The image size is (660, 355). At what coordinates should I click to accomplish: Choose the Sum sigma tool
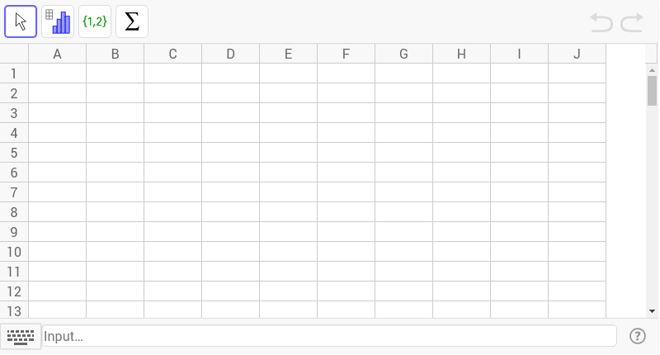pyautogui.click(x=132, y=21)
